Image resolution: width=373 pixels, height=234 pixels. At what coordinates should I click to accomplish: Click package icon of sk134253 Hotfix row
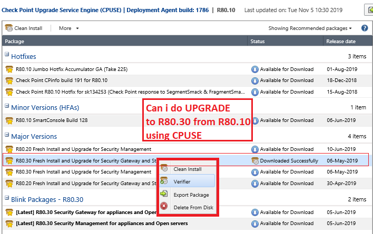(9, 92)
